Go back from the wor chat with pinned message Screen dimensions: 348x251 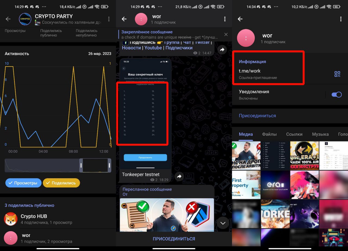[124, 19]
